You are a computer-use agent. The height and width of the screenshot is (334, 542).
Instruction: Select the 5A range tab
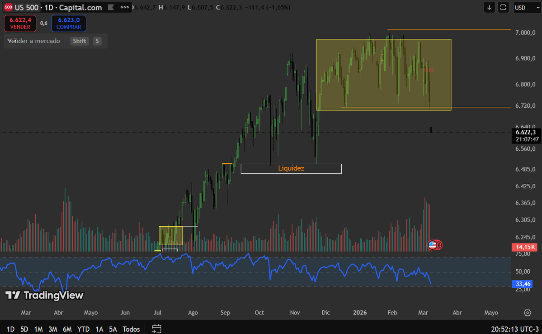(x=113, y=329)
